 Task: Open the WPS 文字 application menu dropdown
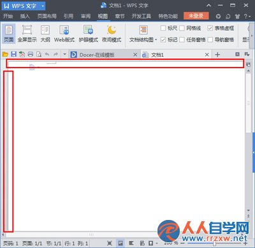click(x=43, y=6)
